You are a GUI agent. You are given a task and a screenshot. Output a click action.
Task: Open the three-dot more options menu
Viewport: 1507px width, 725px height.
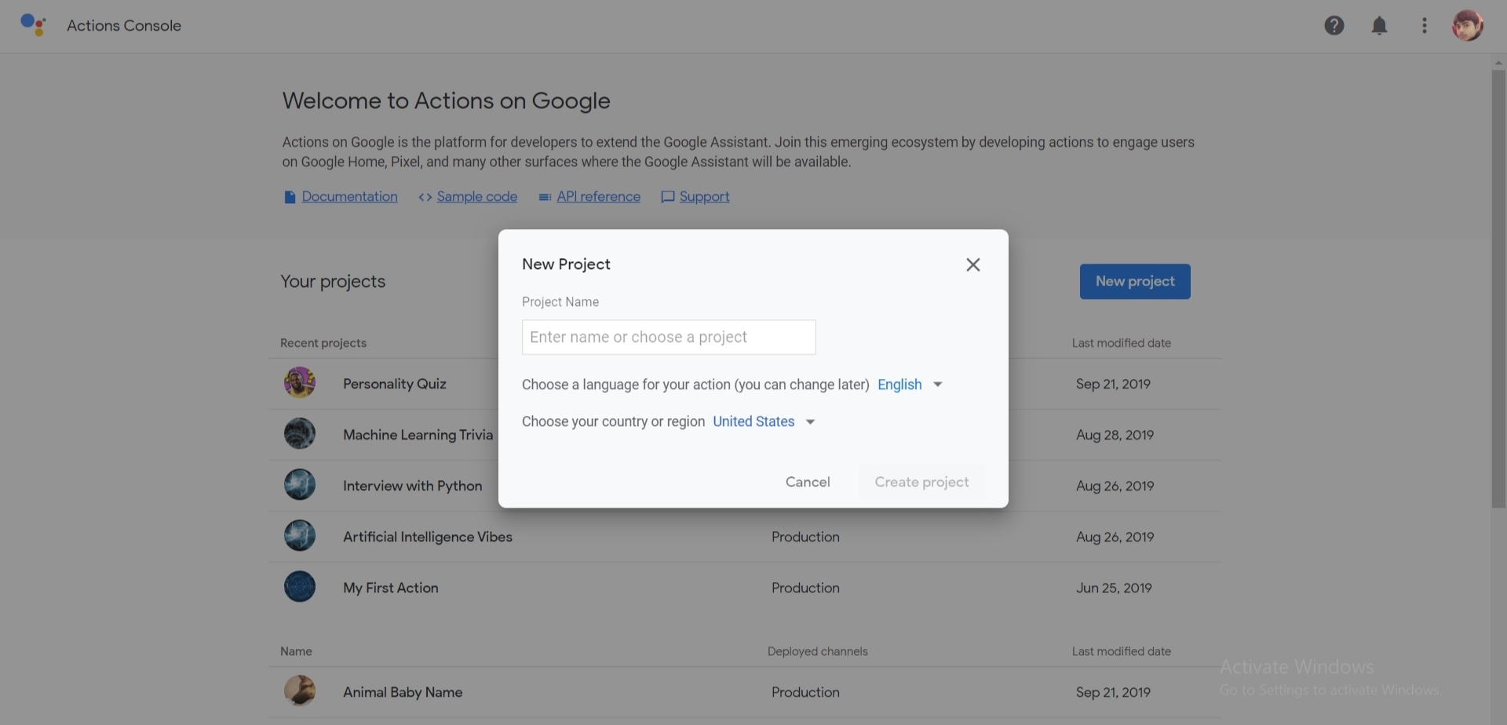tap(1424, 26)
